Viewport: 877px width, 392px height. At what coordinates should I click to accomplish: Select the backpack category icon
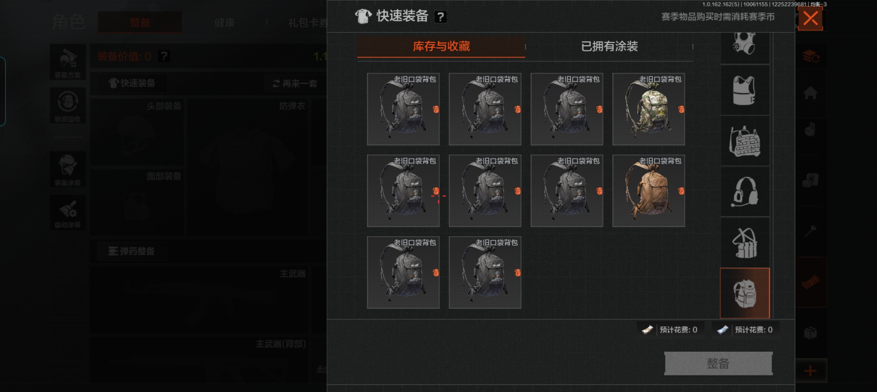tap(745, 293)
